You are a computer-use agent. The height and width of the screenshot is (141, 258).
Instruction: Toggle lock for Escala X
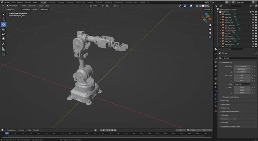[x=252, y=87]
